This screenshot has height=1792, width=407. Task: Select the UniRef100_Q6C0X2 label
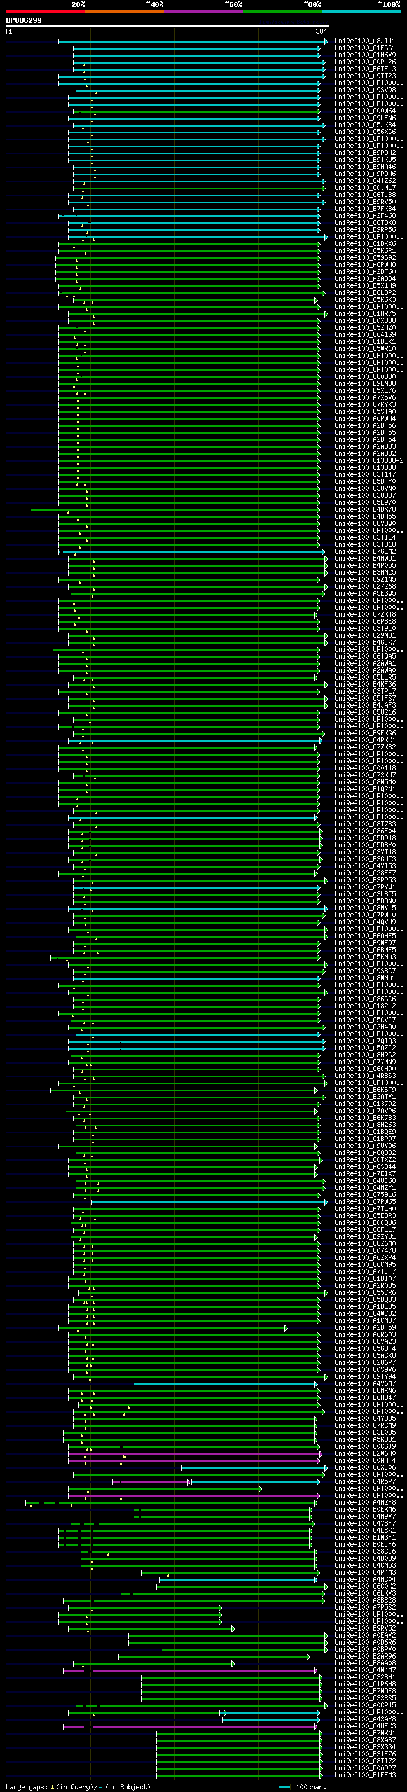pos(365,1586)
